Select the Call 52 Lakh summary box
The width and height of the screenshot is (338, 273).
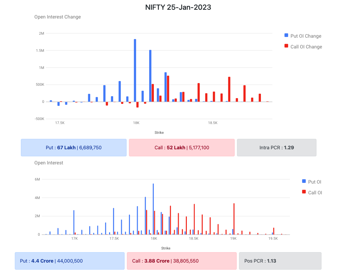181,148
